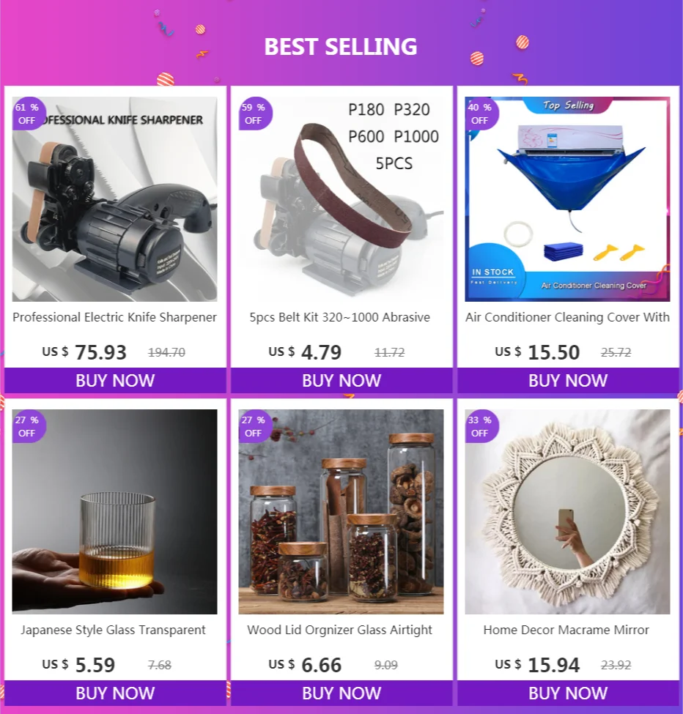Click Buy Now under the Japanese Style Glass

coord(115,693)
